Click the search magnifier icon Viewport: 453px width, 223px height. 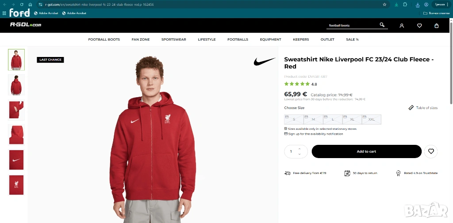click(x=382, y=25)
